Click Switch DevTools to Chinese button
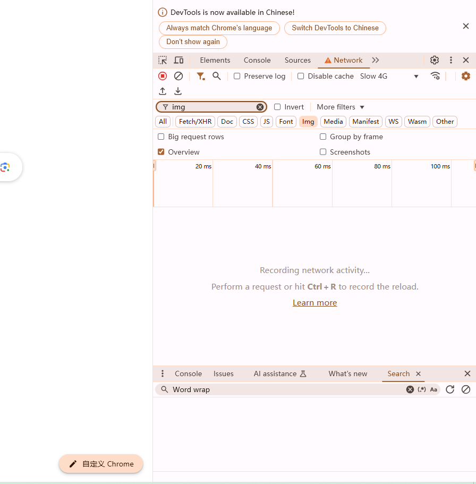Viewport: 476px width, 484px height. [x=335, y=28]
